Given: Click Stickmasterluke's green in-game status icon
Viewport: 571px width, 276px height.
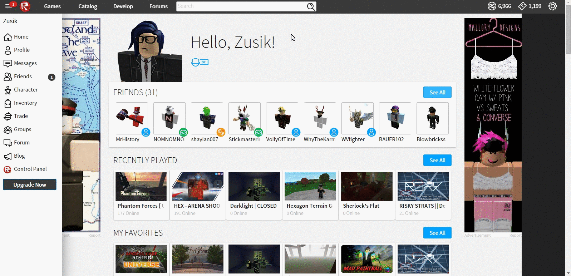Looking at the screenshot, I should [259, 132].
